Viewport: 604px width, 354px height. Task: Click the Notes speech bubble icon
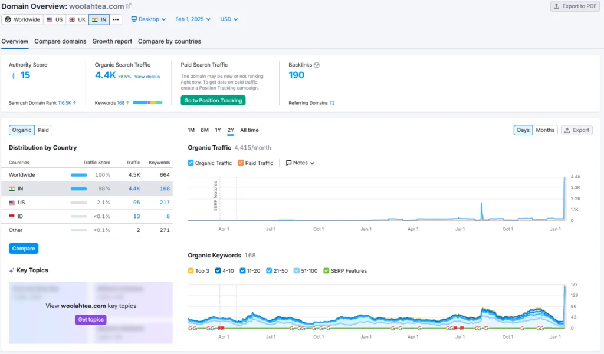(x=288, y=163)
